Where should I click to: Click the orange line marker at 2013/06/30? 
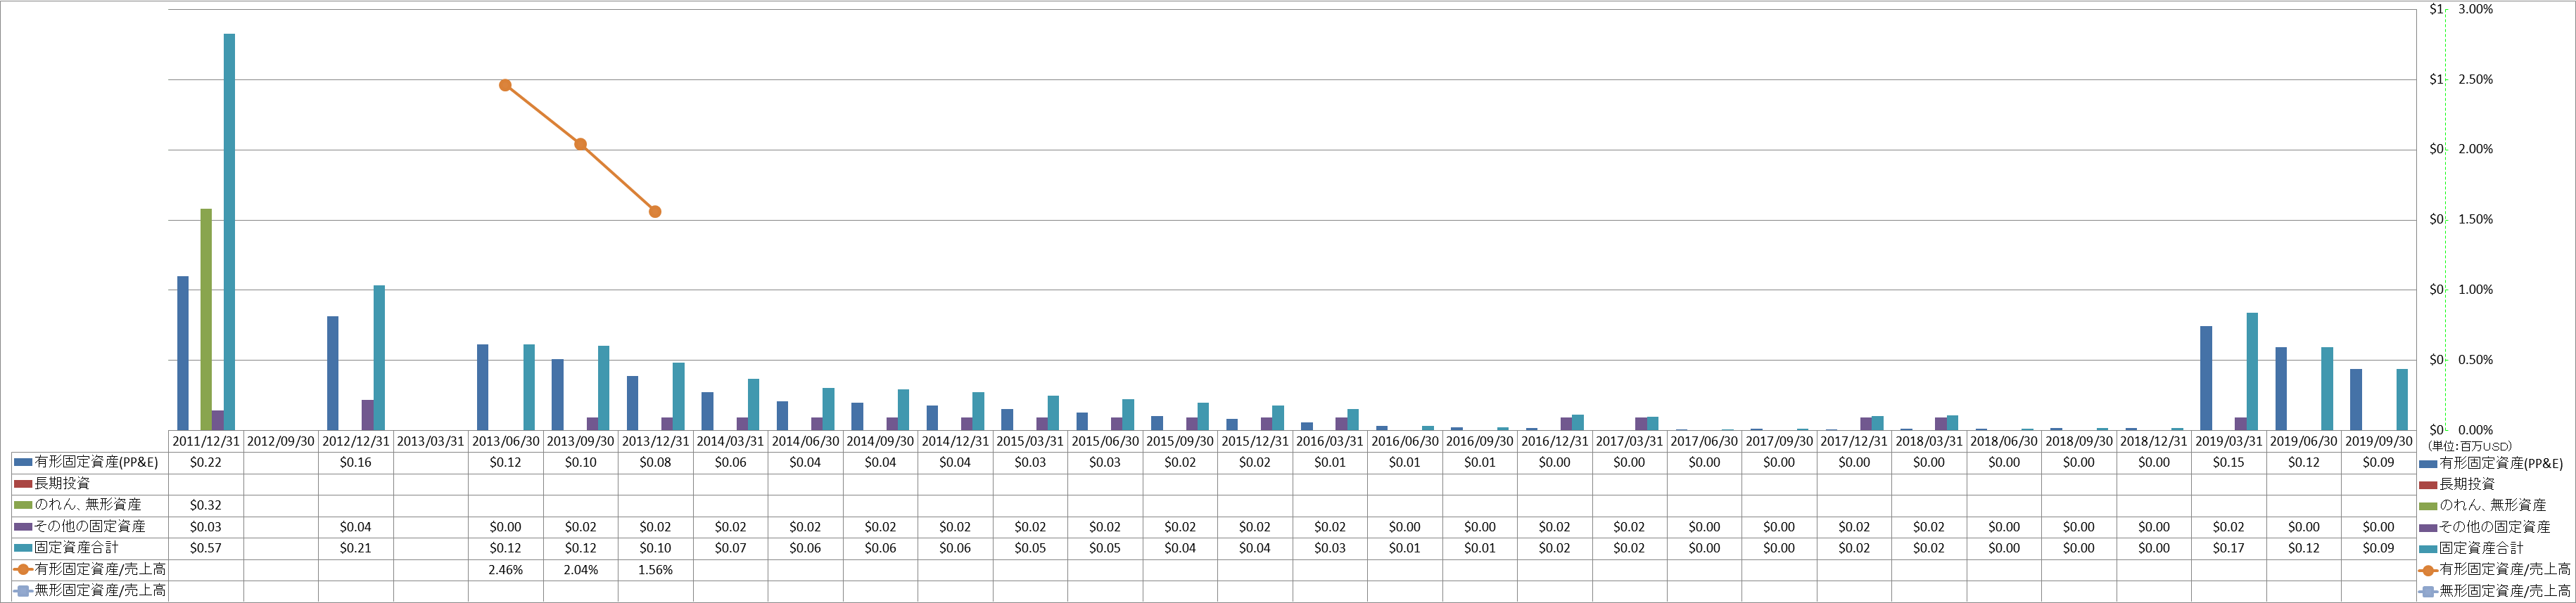pyautogui.click(x=505, y=86)
